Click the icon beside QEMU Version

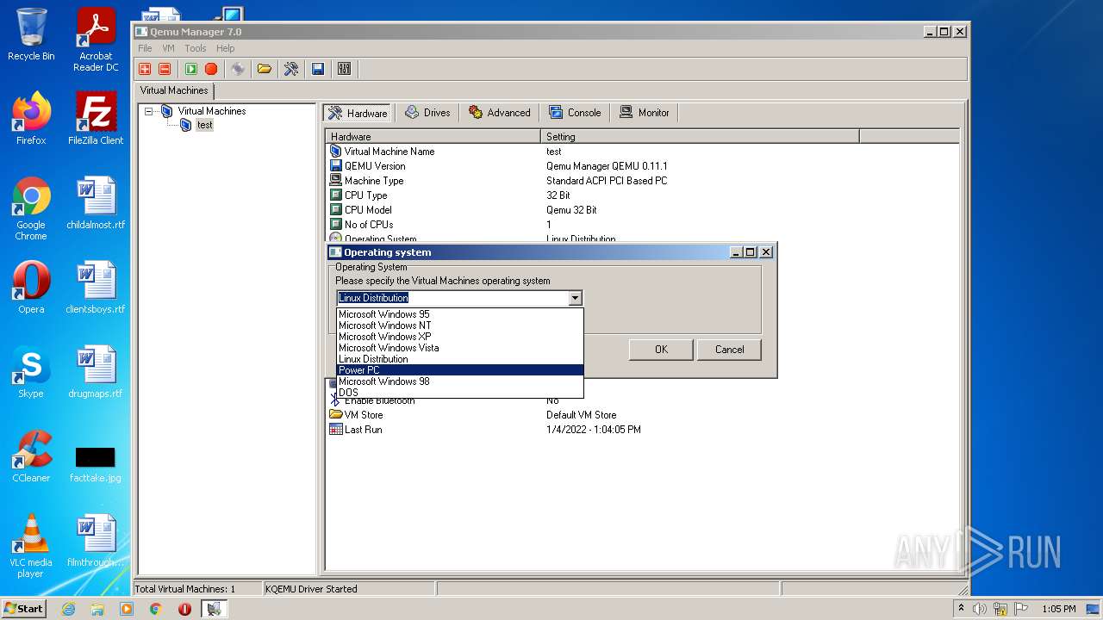click(336, 165)
